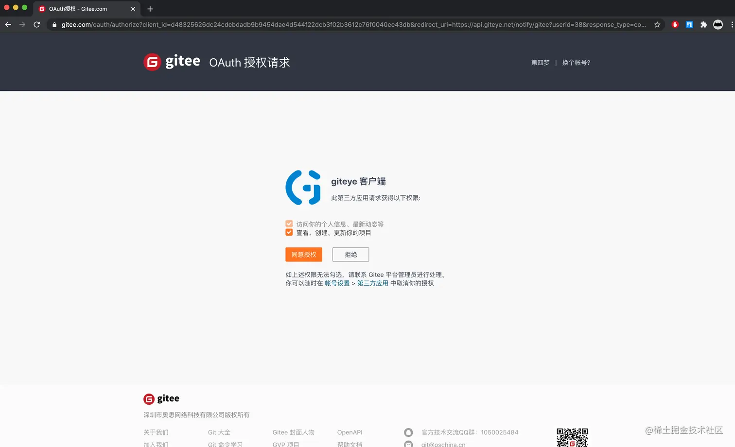Click the OAuth 授权请求 page title
Image resolution: width=735 pixels, height=447 pixels.
tap(249, 63)
